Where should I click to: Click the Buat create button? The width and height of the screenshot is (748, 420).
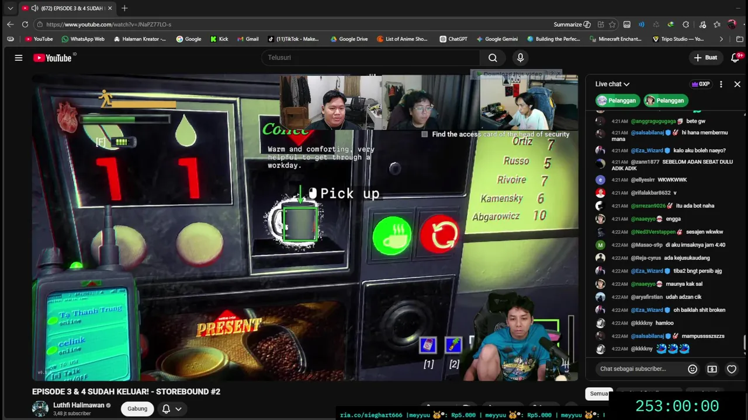705,57
